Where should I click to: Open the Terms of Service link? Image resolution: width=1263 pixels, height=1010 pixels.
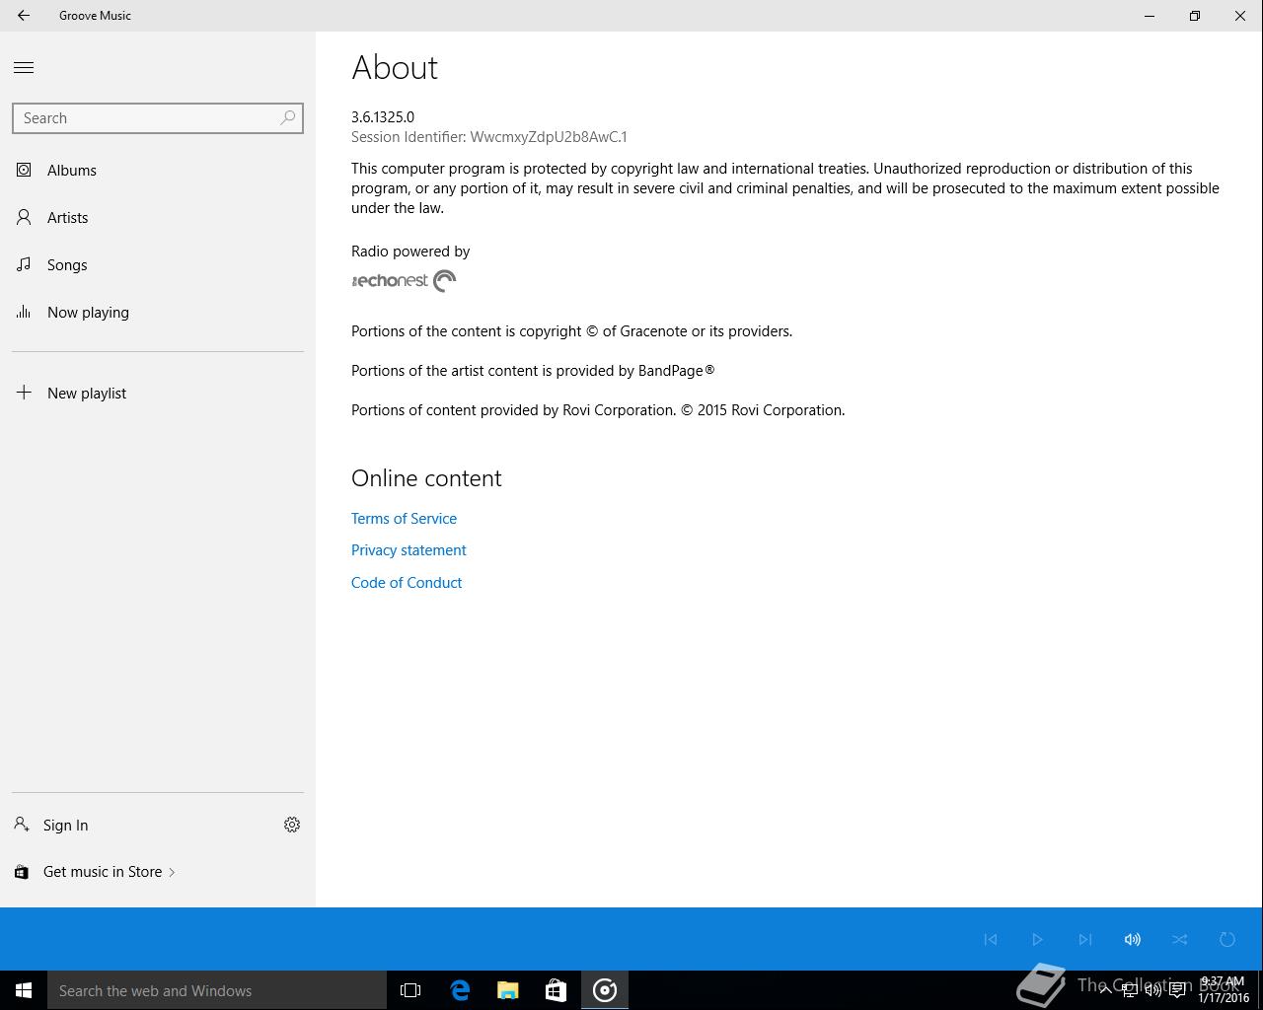pos(404,519)
